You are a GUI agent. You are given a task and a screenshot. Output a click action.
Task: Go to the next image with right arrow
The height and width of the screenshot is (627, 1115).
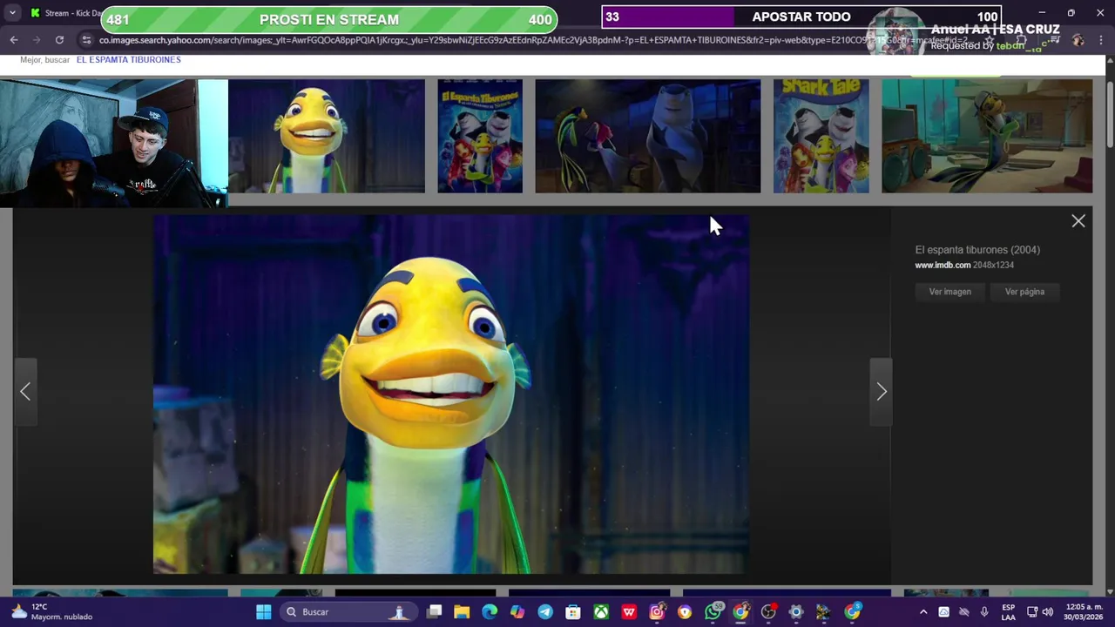pyautogui.click(x=882, y=392)
